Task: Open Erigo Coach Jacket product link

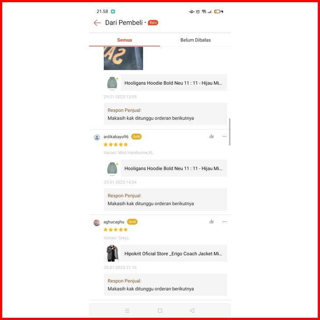Action: point(165,253)
